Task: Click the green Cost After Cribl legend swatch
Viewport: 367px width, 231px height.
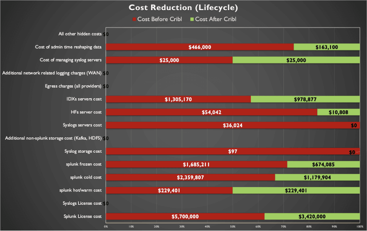Action: tap(192, 19)
